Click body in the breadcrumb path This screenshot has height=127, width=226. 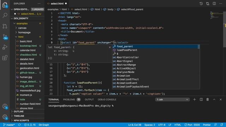click(111, 10)
